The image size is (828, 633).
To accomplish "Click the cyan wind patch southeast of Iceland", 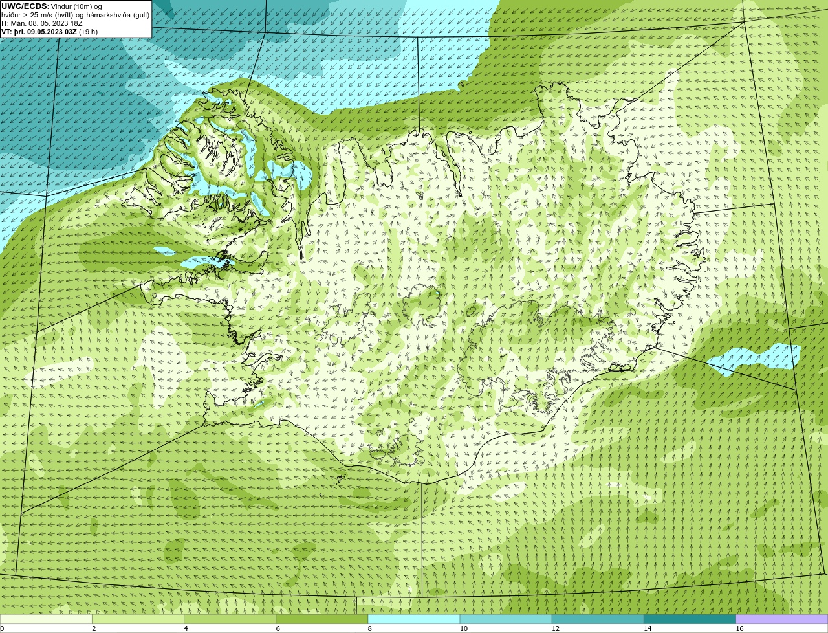I will 754,359.
